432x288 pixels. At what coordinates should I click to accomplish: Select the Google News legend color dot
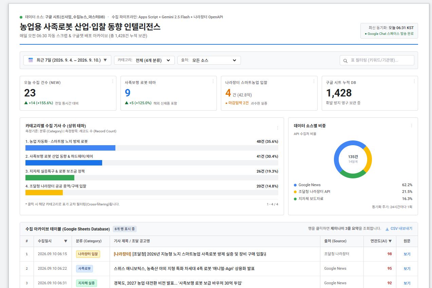coord(295,185)
